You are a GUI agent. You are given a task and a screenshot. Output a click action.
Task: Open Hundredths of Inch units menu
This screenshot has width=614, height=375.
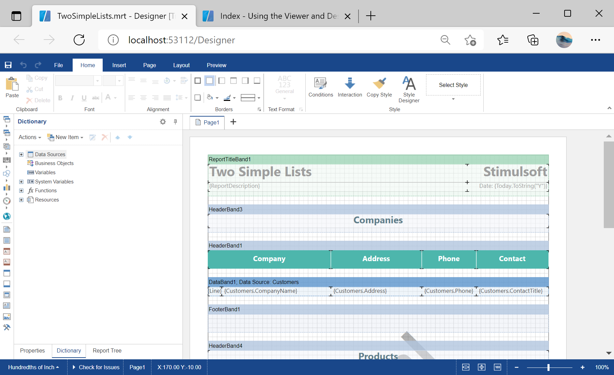pyautogui.click(x=33, y=367)
